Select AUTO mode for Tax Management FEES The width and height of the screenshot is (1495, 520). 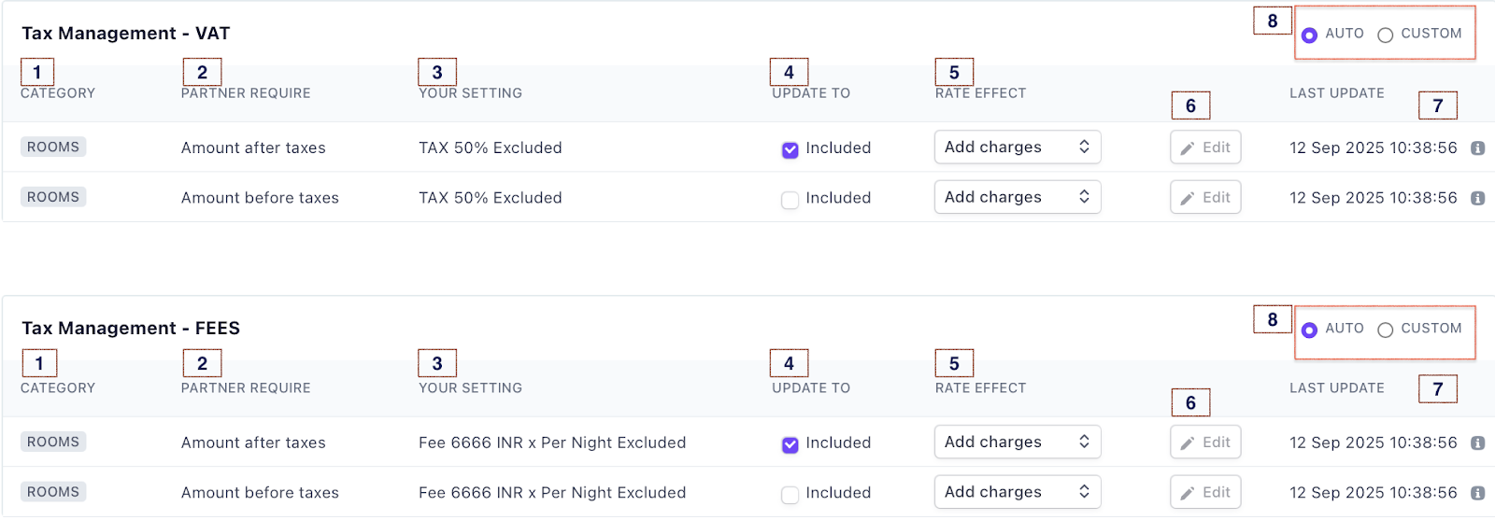[1310, 330]
